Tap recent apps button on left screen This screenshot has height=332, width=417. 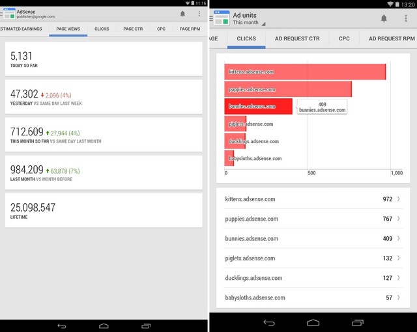(146, 326)
